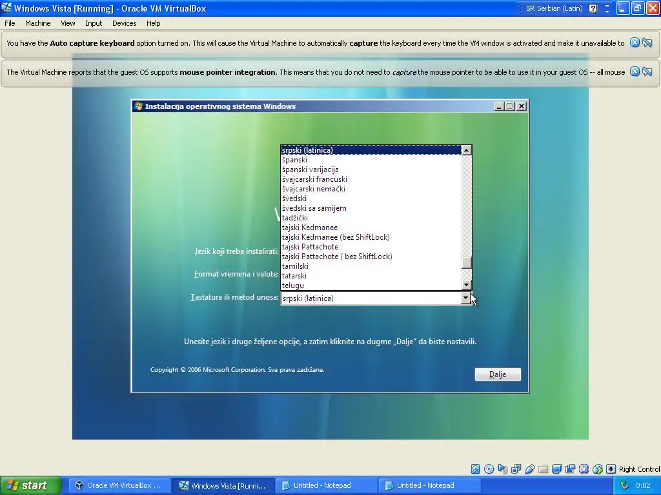Select highlighted srpski (latinica) in the list
Screen dimensions: 661x495
[x=371, y=150]
